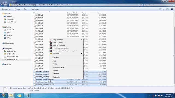The width and height of the screenshot is (175, 98).
Task: Click the volume icon in system tray
Action: [x=162, y=96]
